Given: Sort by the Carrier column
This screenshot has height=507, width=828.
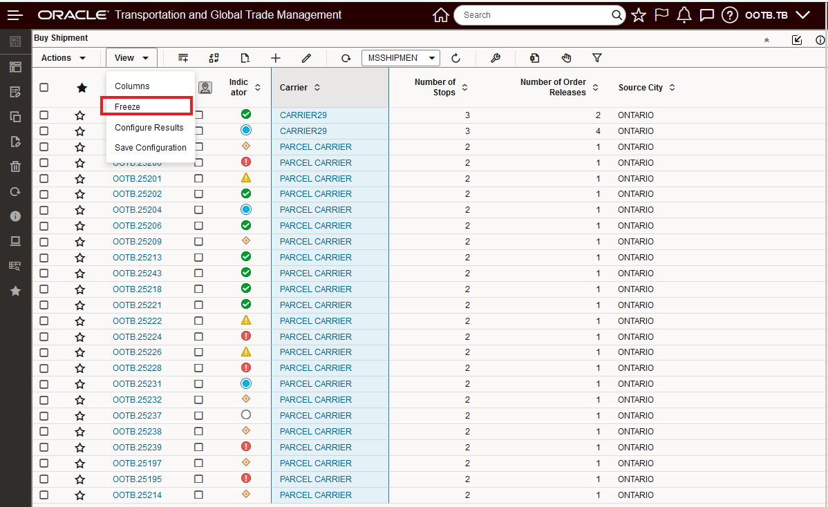Looking at the screenshot, I should 317,88.
